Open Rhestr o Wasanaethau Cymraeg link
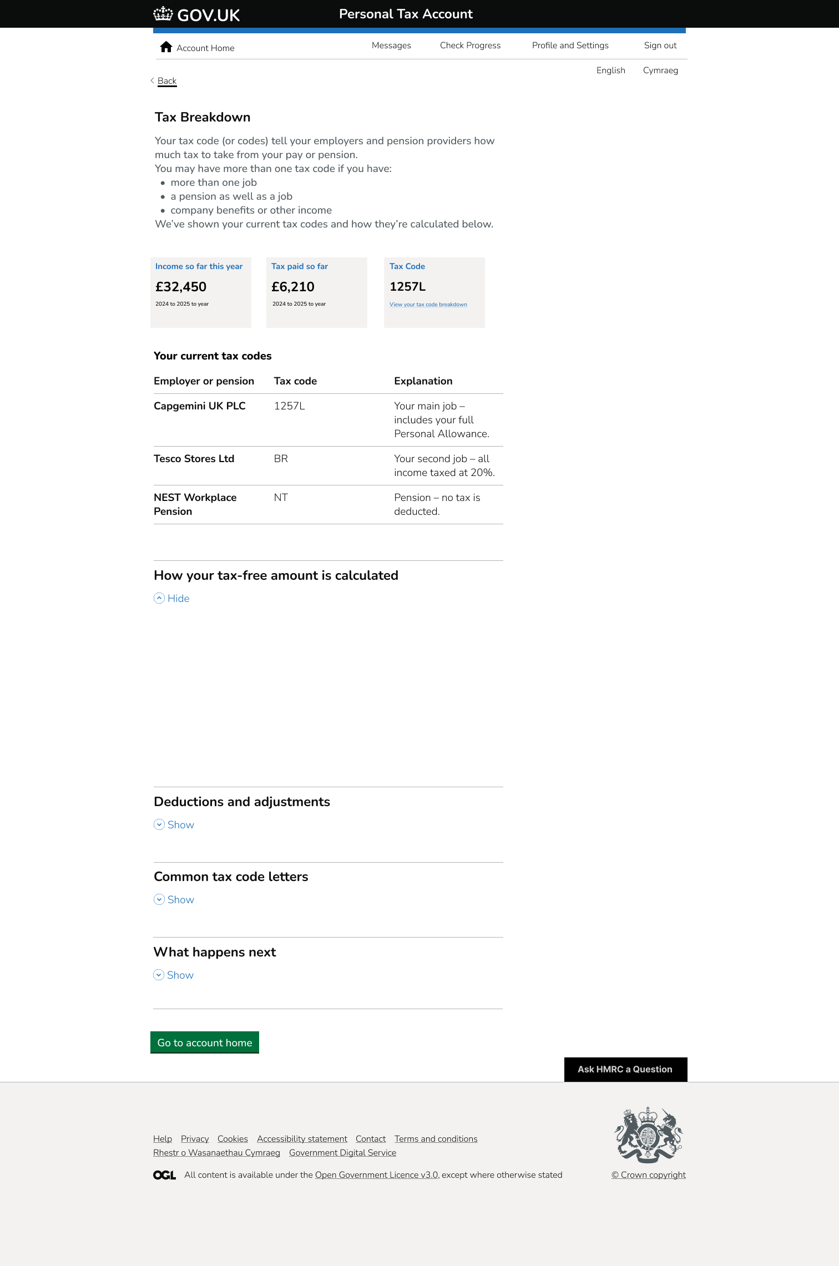The height and width of the screenshot is (1266, 839). 216,1153
